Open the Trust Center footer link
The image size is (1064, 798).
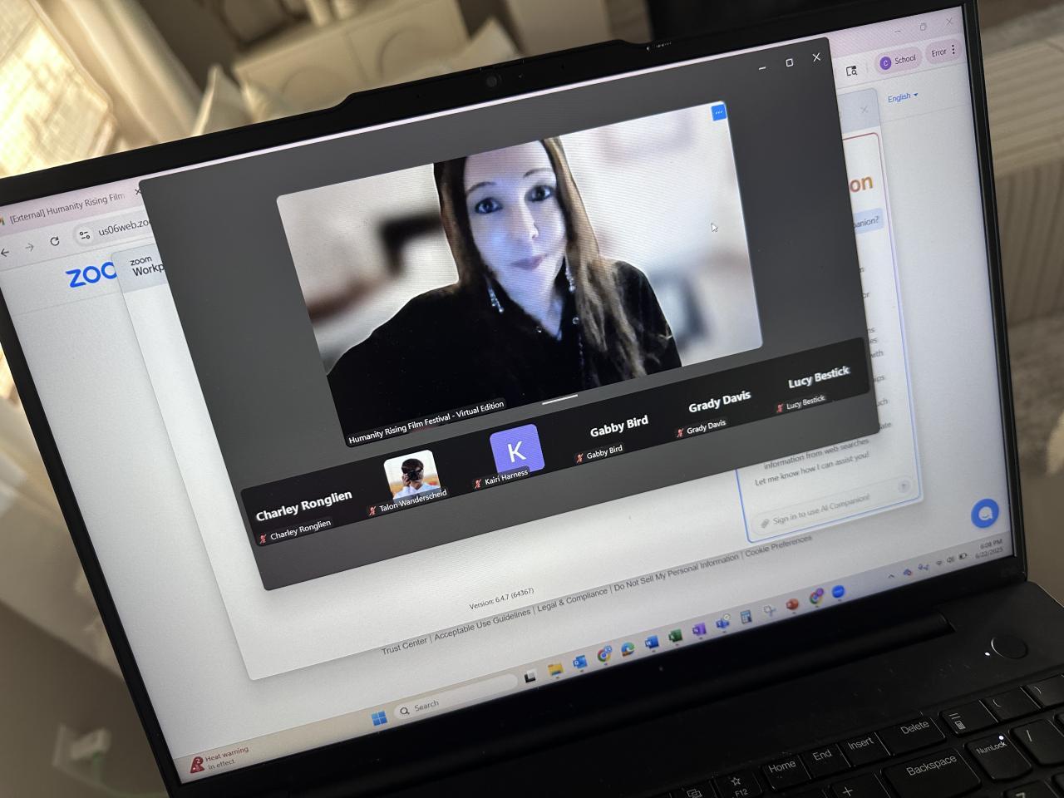404,644
